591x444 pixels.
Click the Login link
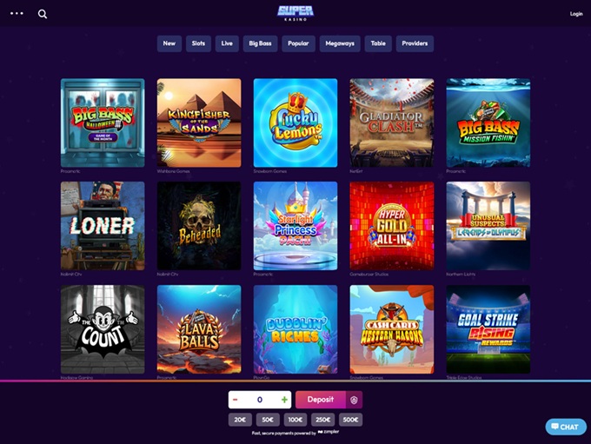click(576, 14)
